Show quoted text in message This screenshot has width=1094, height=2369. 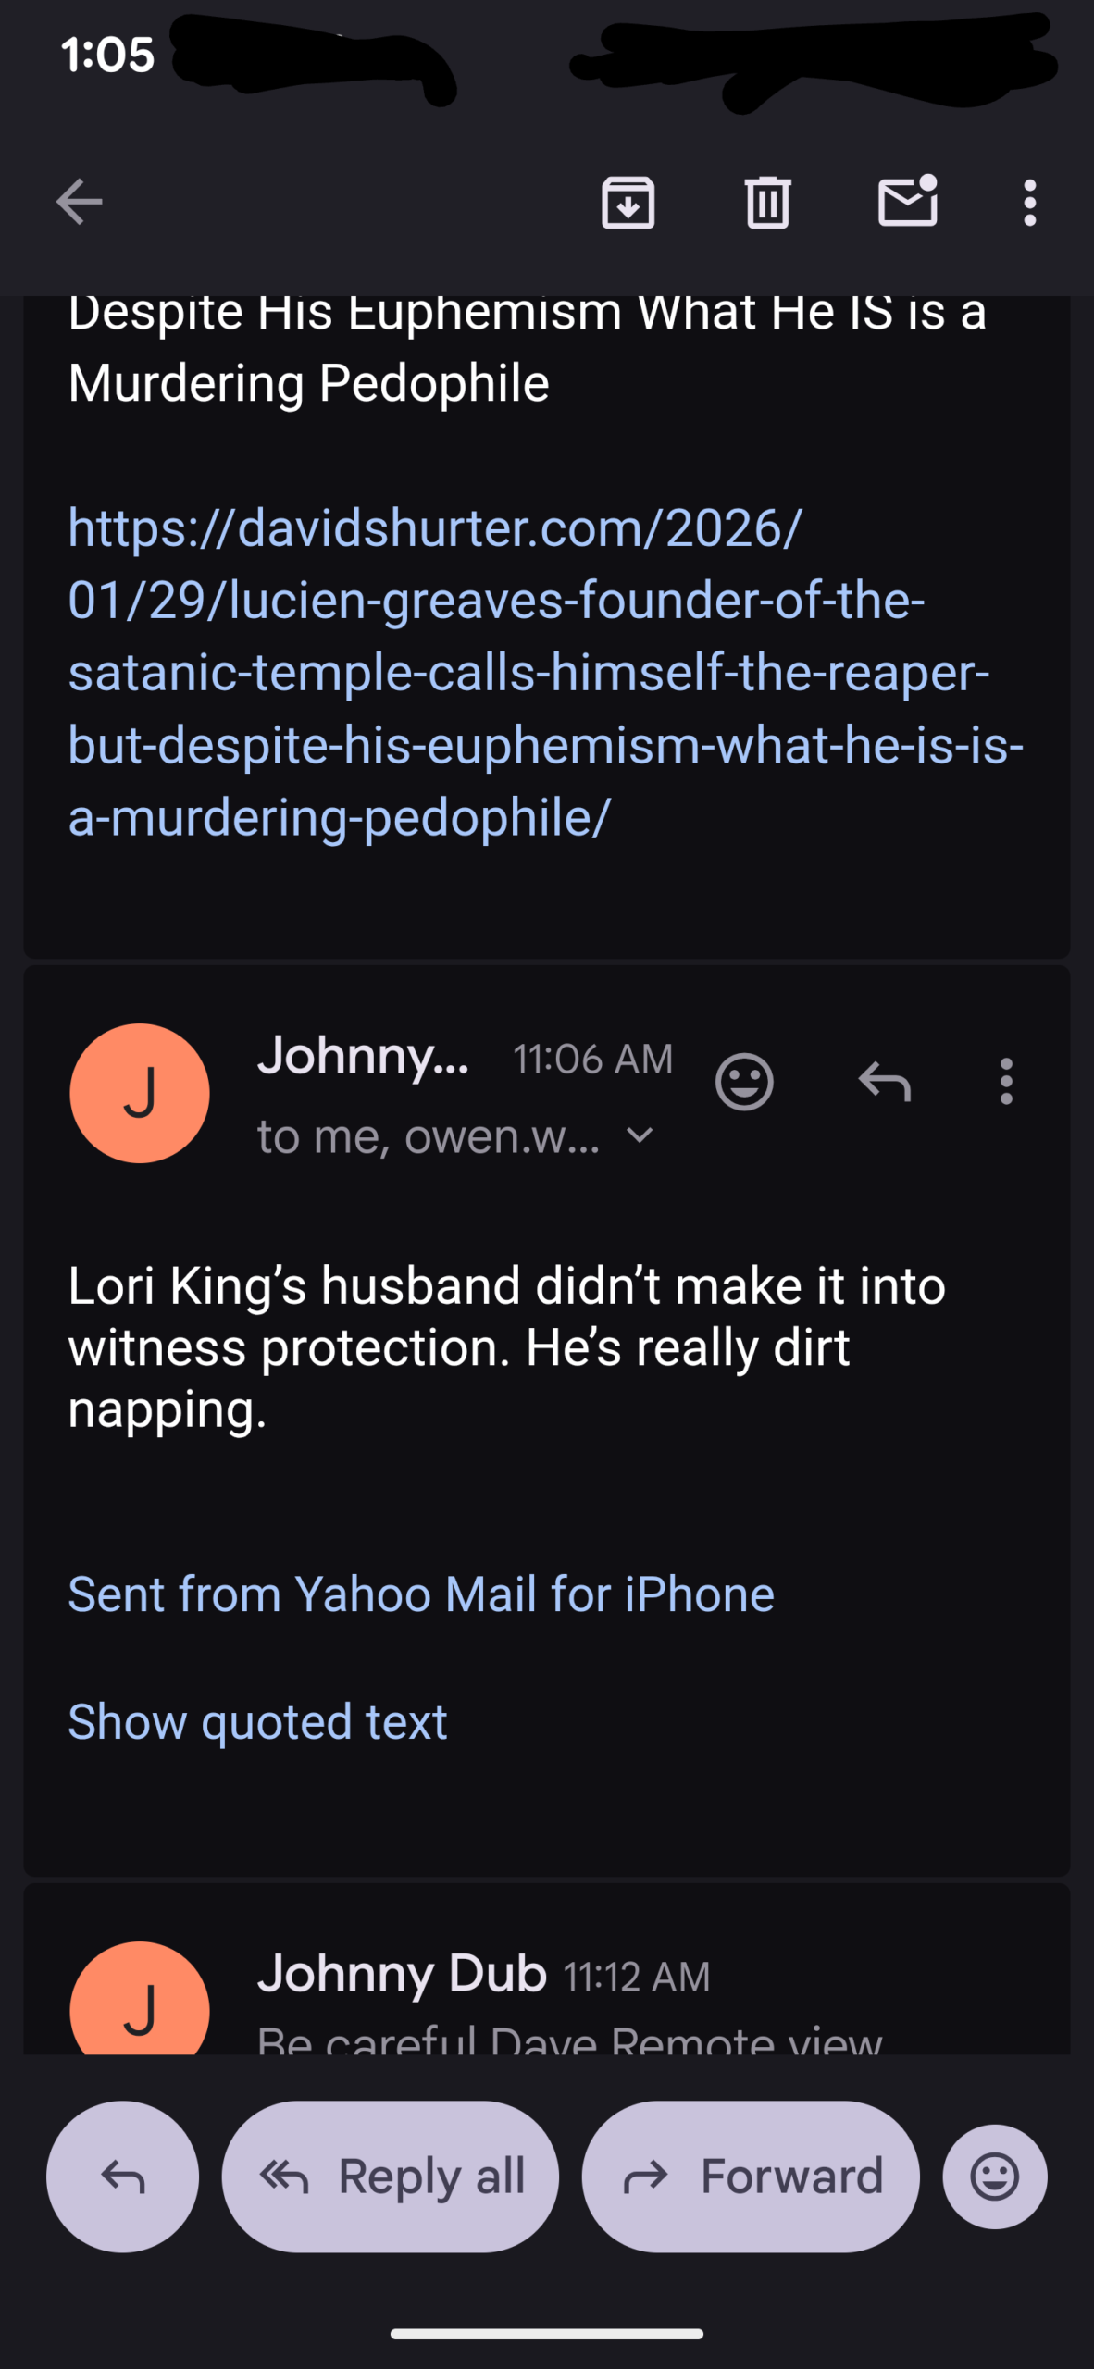pos(257,1722)
